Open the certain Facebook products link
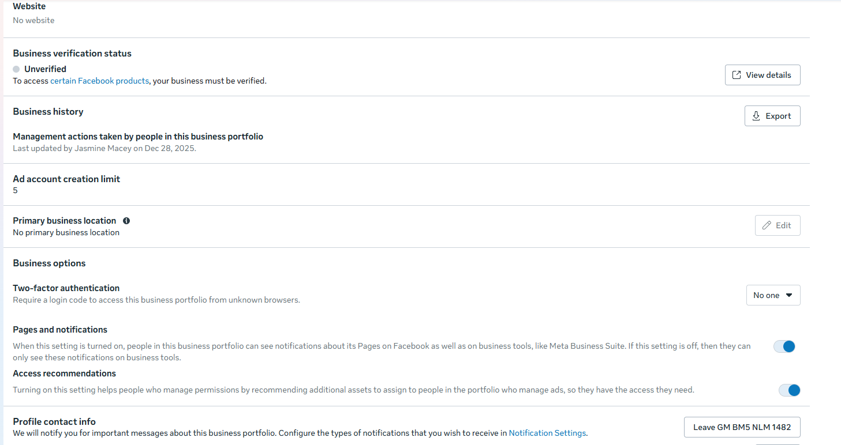This screenshot has width=841, height=445. [x=99, y=81]
